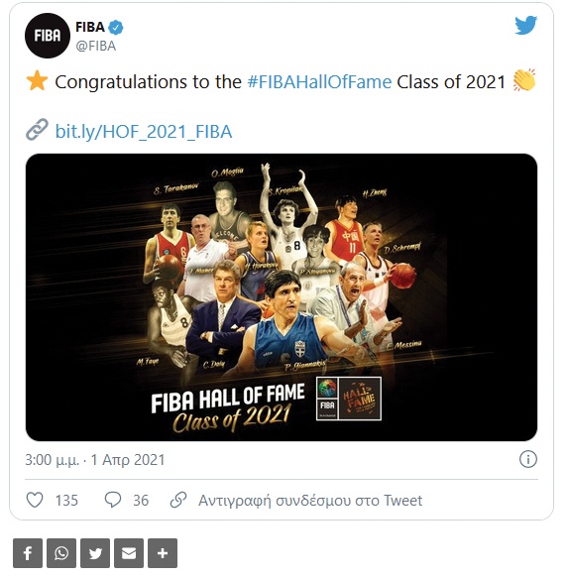Click the 36 replies count
Image resolution: width=569 pixels, height=578 pixels.
pos(141,501)
